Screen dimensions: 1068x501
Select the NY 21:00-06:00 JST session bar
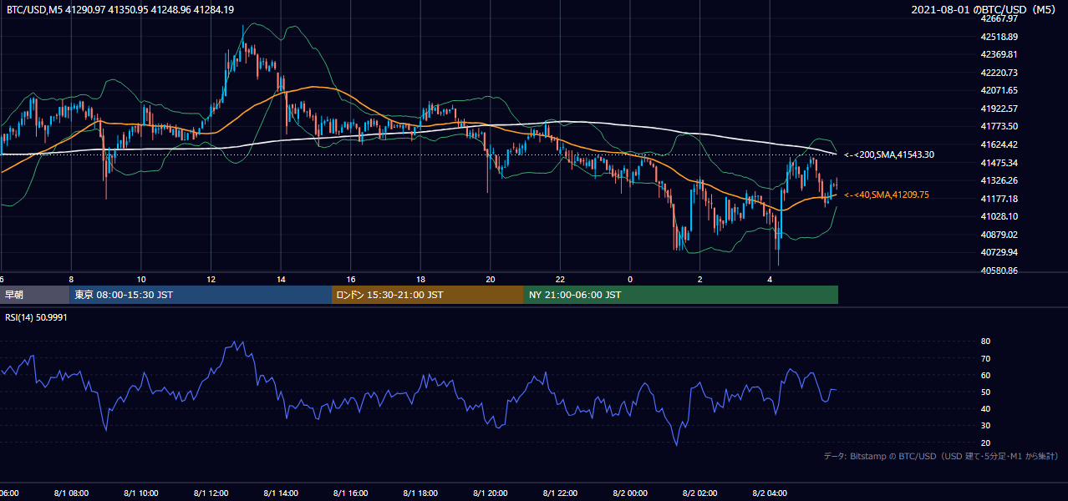click(x=681, y=295)
